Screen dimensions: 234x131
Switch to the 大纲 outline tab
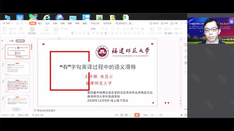(x=11, y=41)
